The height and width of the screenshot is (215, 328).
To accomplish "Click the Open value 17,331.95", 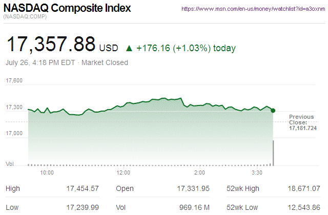I will tap(193, 189).
